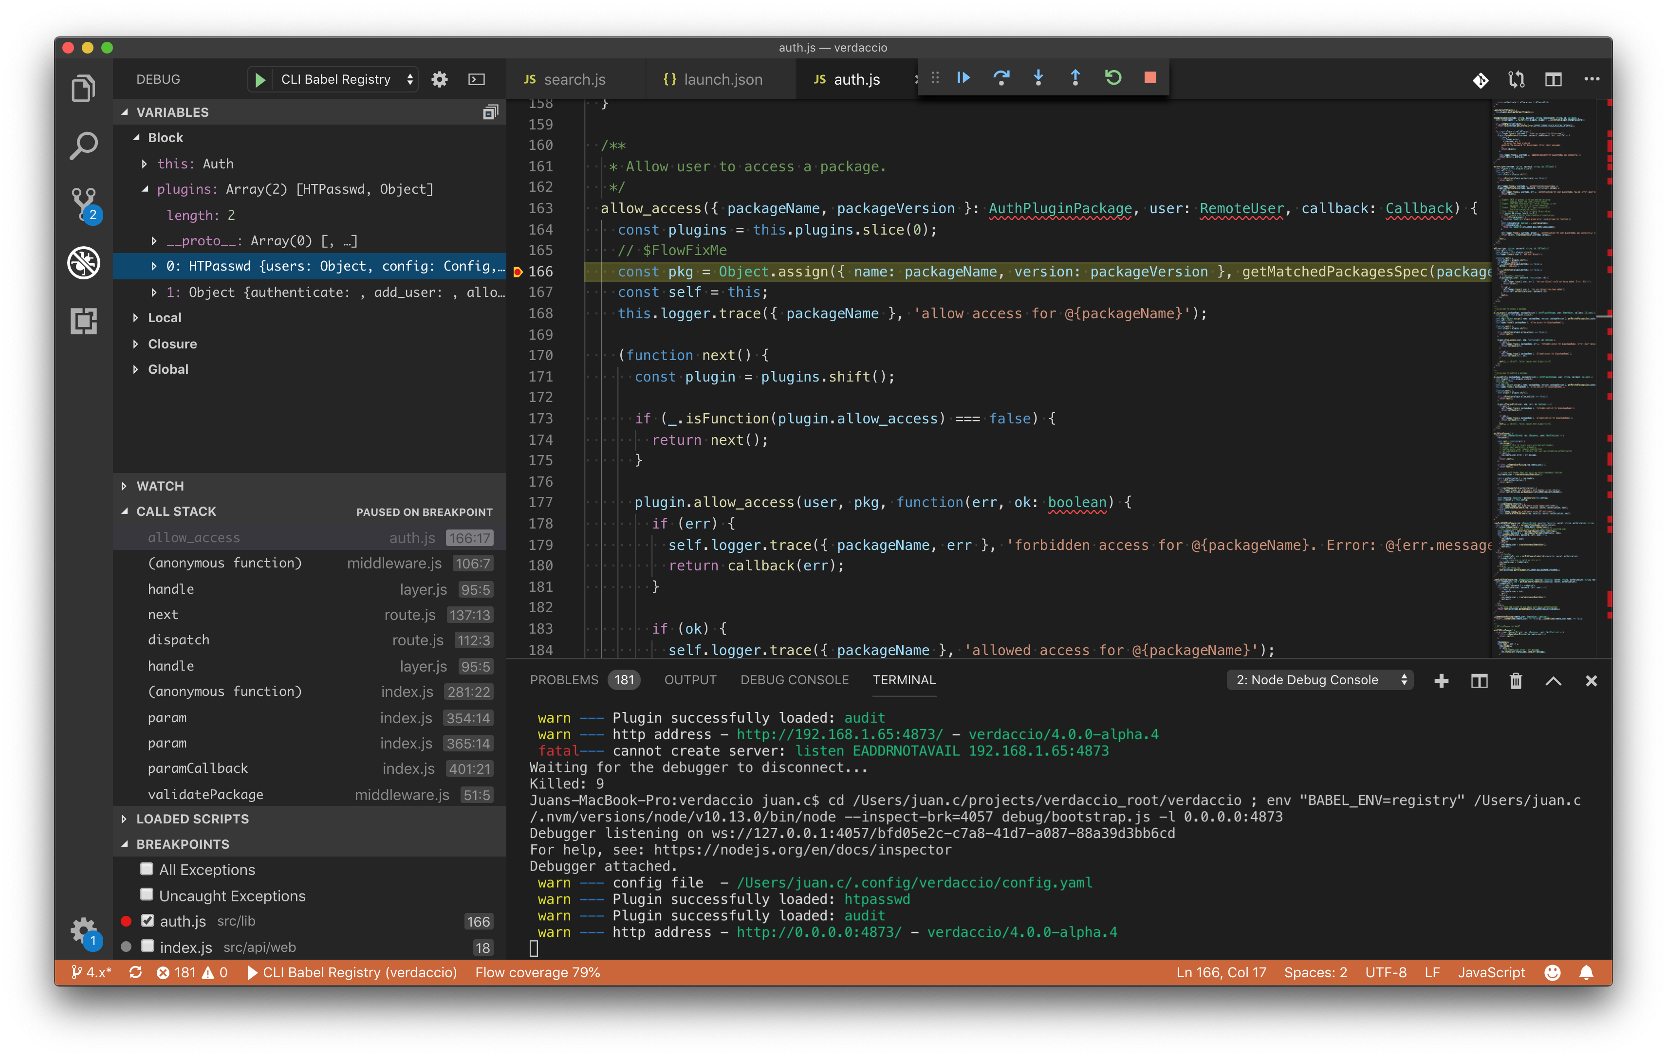Kill terminal with the trash icon
This screenshot has height=1058, width=1667.
point(1516,681)
